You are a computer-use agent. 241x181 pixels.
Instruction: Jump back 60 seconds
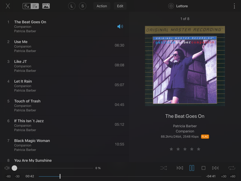(8, 176)
